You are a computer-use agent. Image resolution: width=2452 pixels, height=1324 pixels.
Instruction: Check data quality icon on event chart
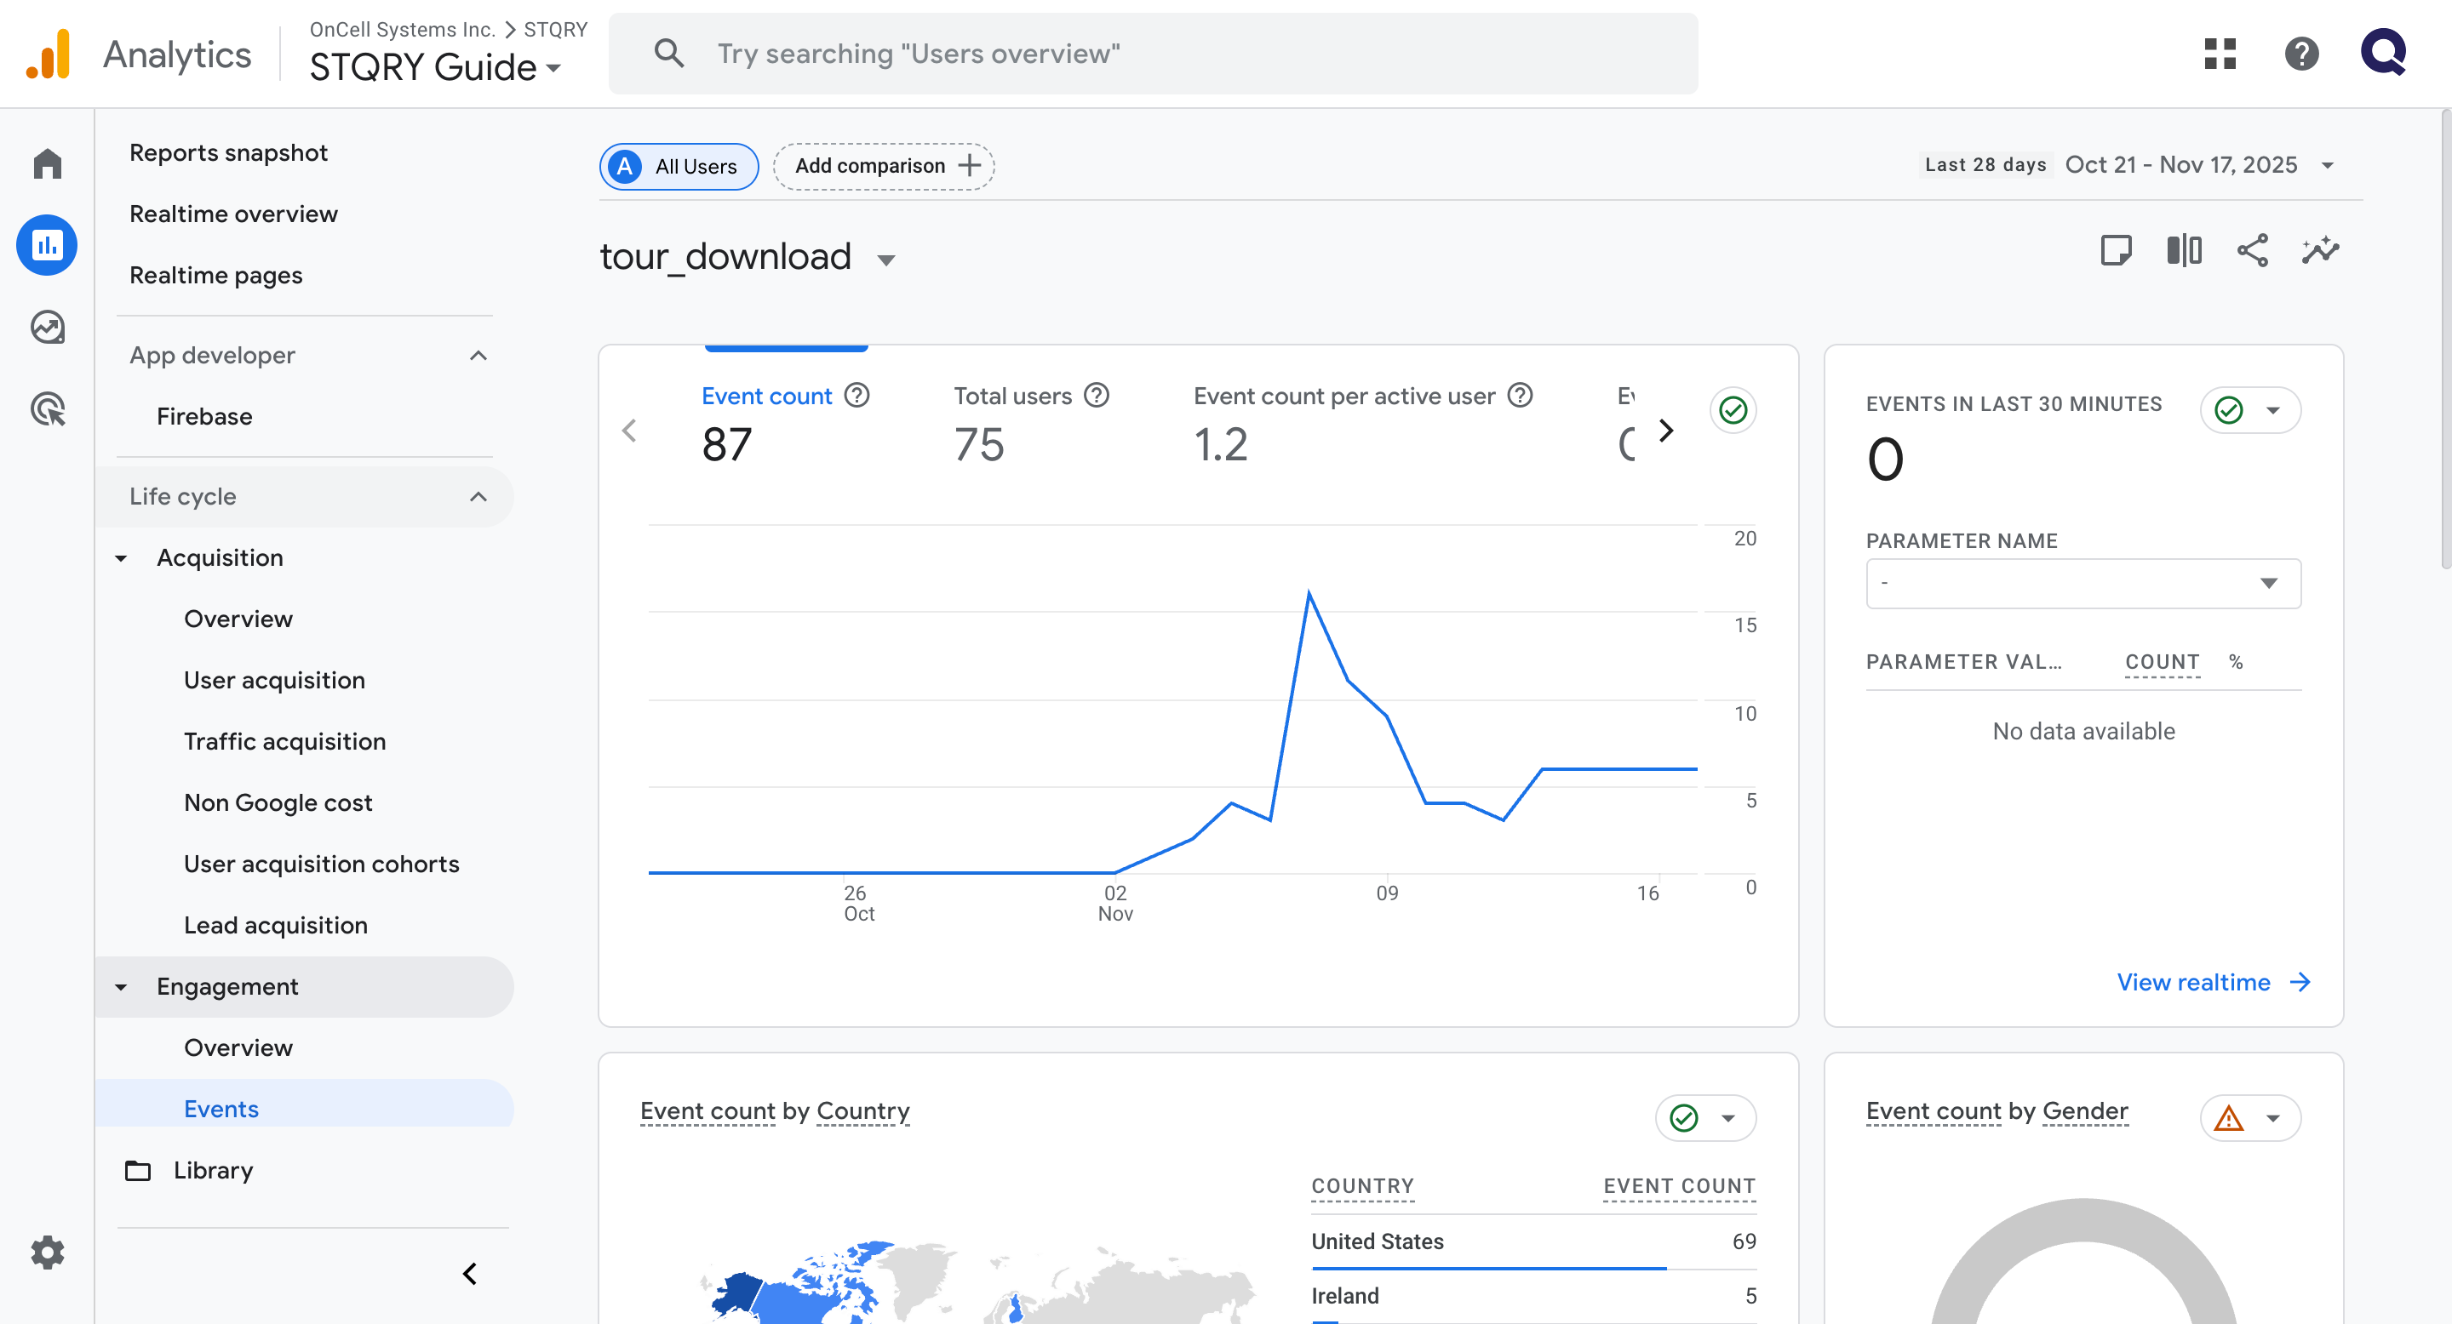coord(1733,410)
